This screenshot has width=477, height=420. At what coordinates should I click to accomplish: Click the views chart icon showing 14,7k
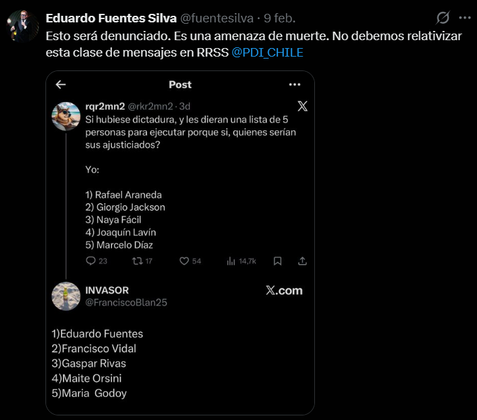point(231,261)
